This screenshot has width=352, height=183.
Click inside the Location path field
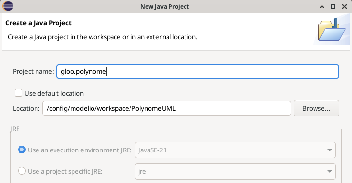(x=167, y=108)
